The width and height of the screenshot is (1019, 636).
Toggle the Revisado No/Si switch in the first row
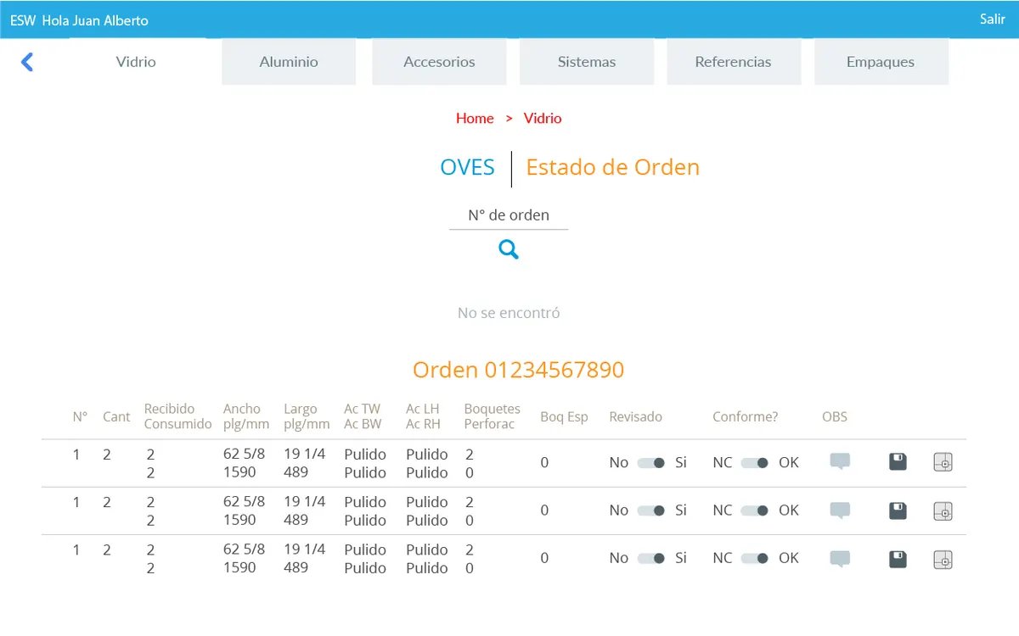point(651,463)
